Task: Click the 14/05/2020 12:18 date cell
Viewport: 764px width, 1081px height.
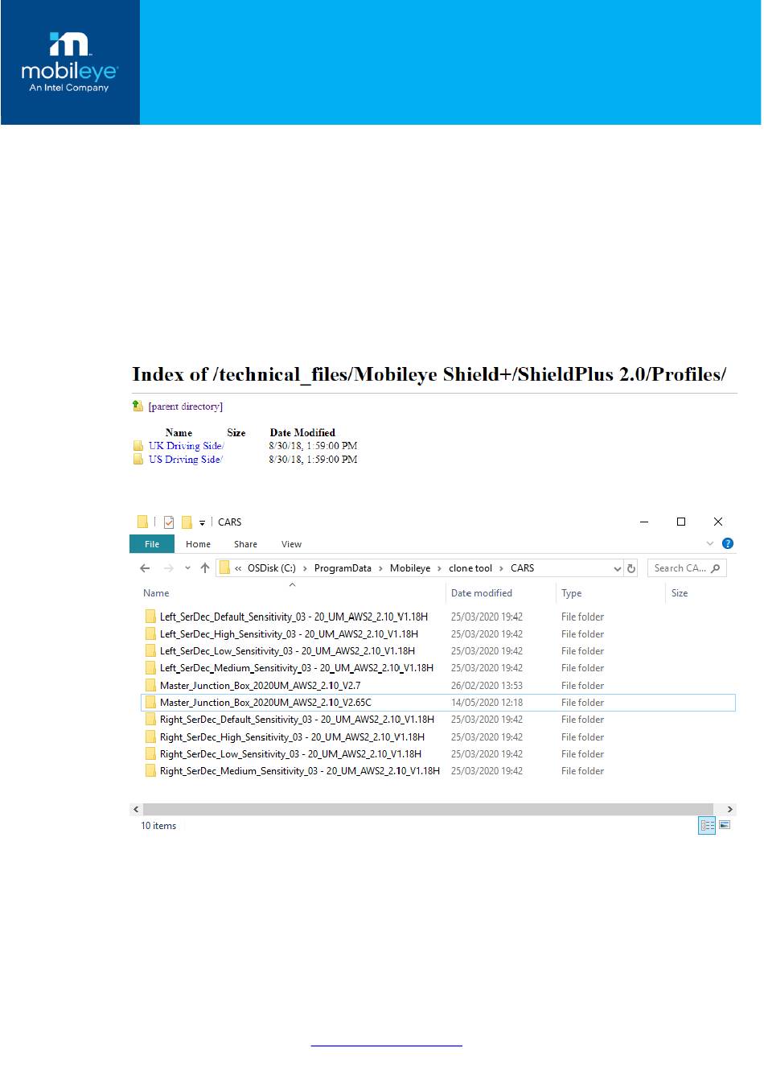Action: point(487,703)
